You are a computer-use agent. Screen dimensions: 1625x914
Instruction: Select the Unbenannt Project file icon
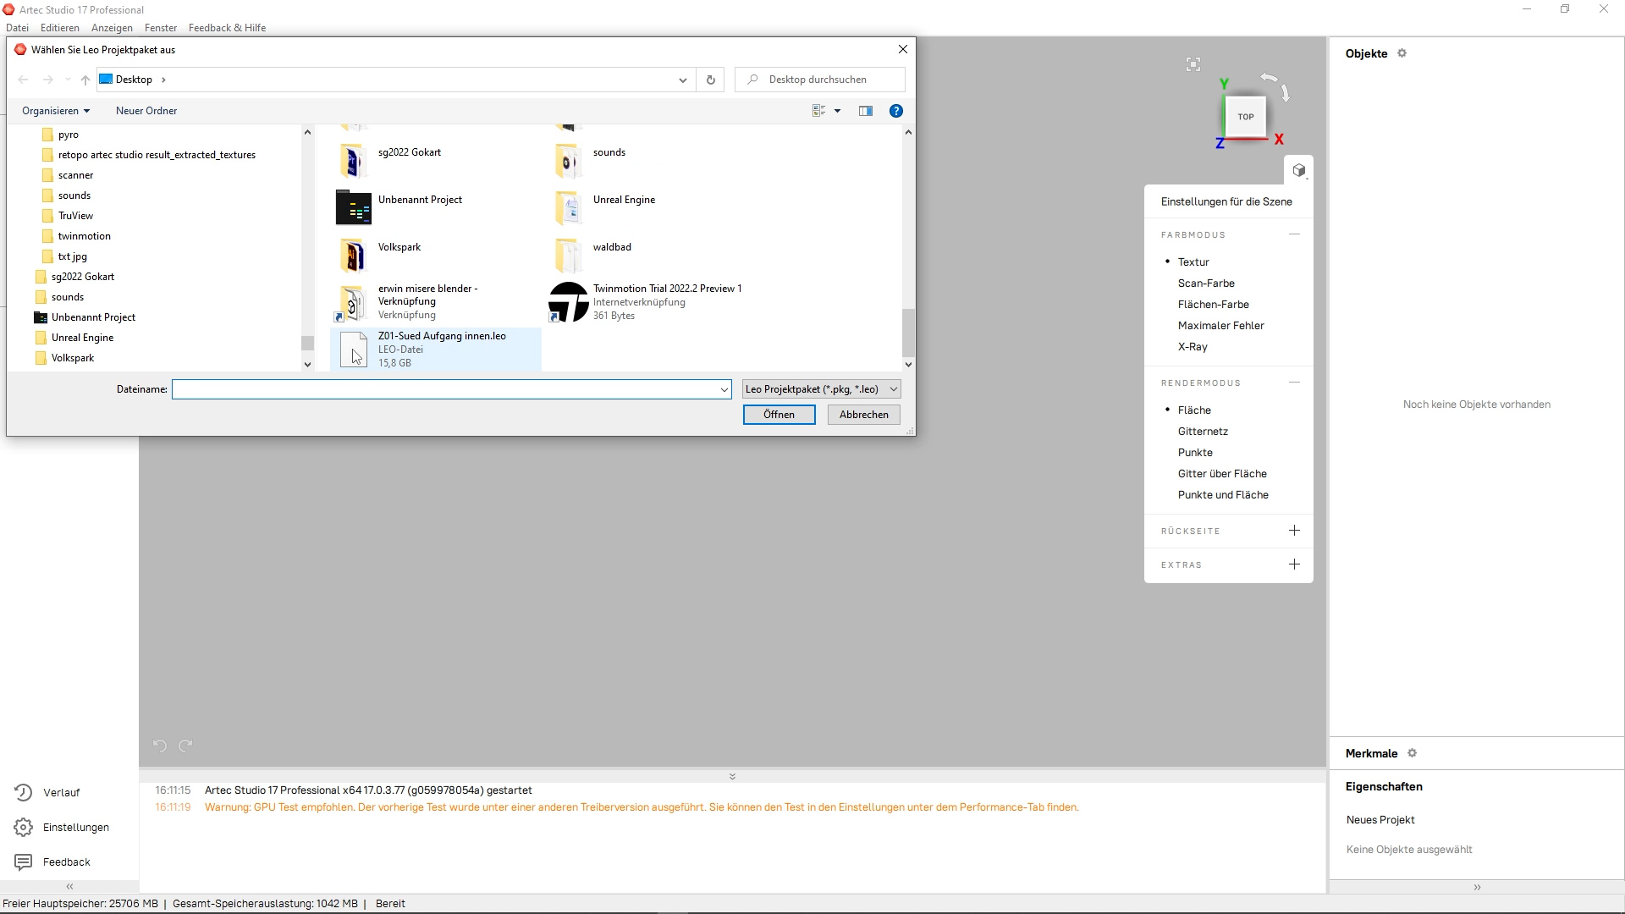pos(354,207)
